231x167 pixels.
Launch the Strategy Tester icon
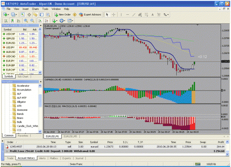point(48,14)
